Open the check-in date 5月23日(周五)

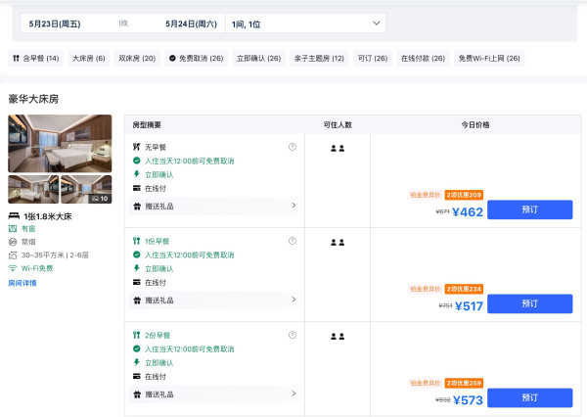(55, 23)
